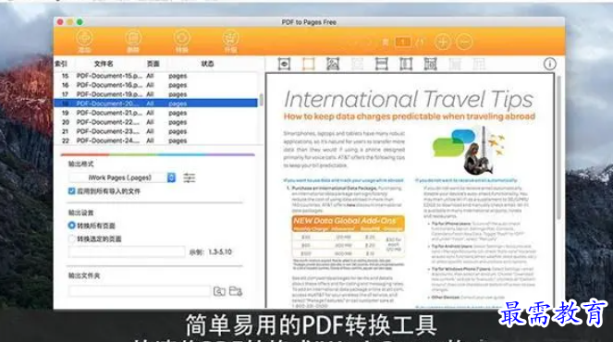Select the row PDF-Document-16.p...
This screenshot has width=613, height=342.
click(x=155, y=85)
